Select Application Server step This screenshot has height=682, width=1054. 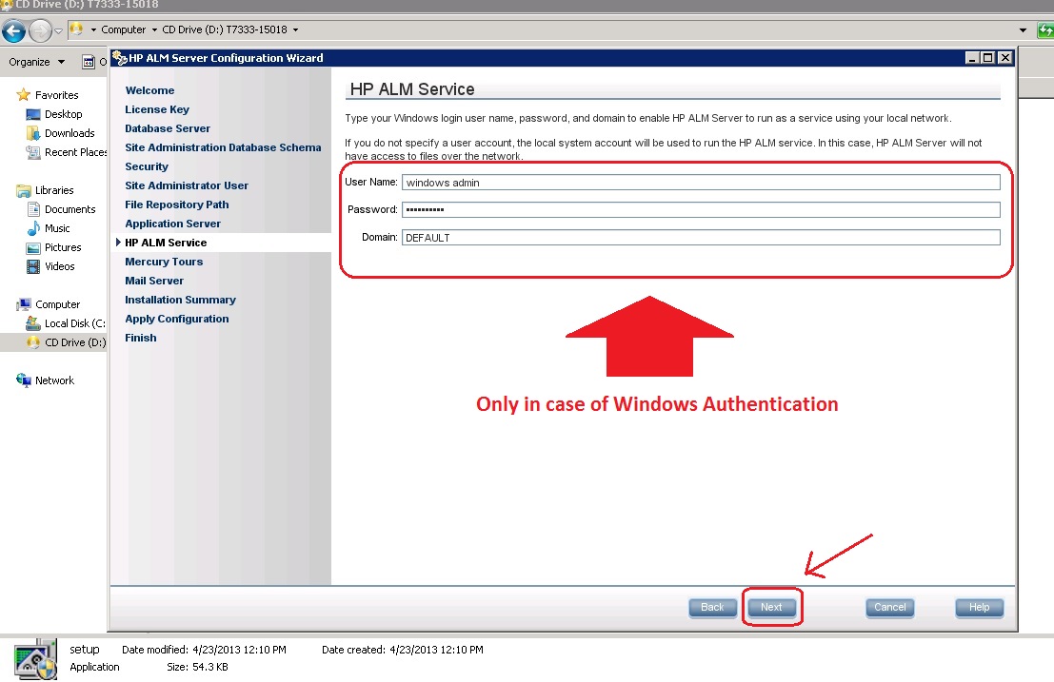pyautogui.click(x=172, y=224)
